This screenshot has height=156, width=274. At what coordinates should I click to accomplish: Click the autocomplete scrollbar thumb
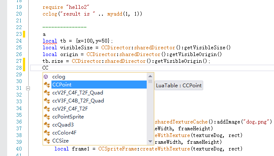(150, 81)
